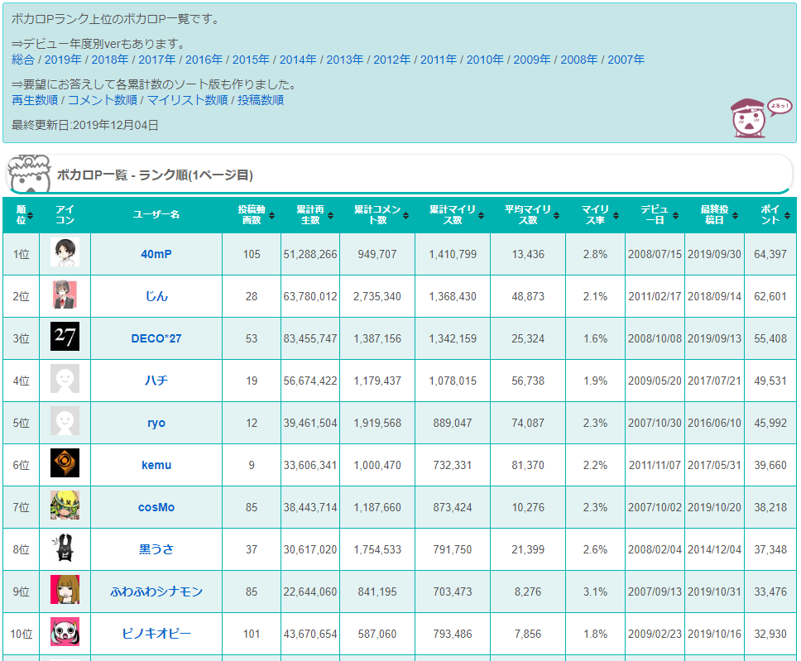Open the ピノキオピー user page
Screen dimensions: 801x661
click(156, 634)
